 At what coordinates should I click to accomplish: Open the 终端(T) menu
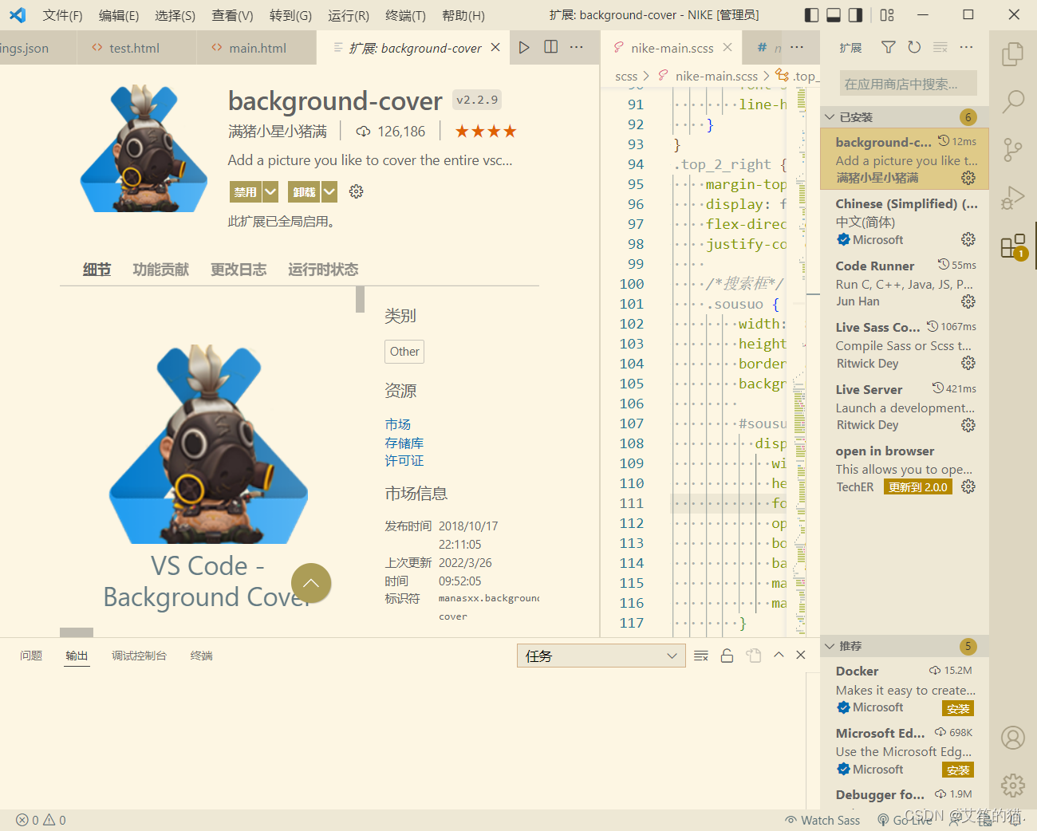point(405,15)
